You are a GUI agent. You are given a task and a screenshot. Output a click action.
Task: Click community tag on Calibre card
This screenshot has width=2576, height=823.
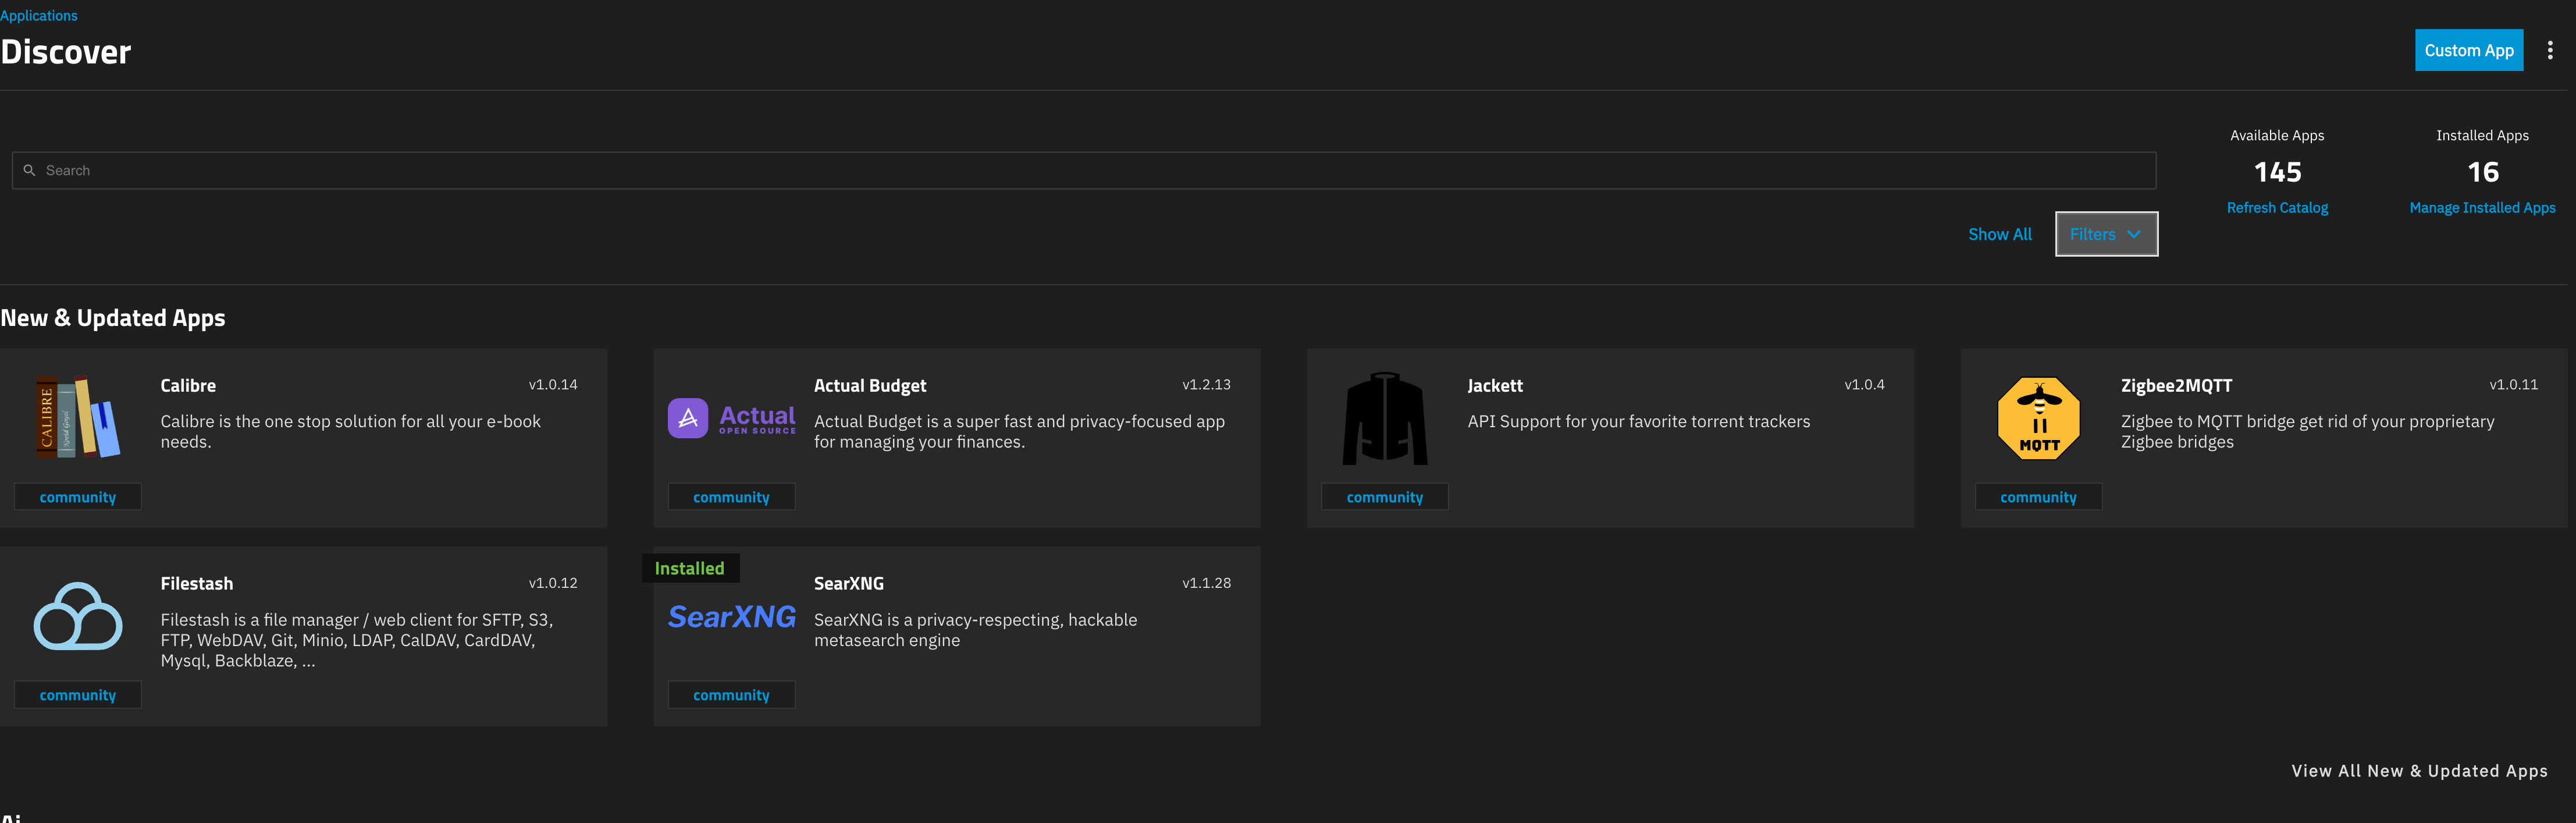click(78, 497)
